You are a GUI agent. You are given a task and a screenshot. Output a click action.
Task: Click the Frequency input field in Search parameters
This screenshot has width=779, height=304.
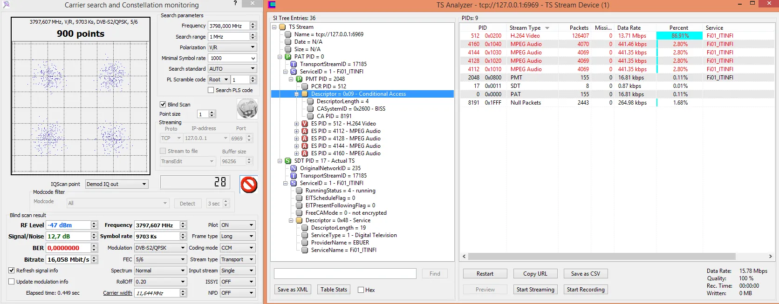[228, 26]
